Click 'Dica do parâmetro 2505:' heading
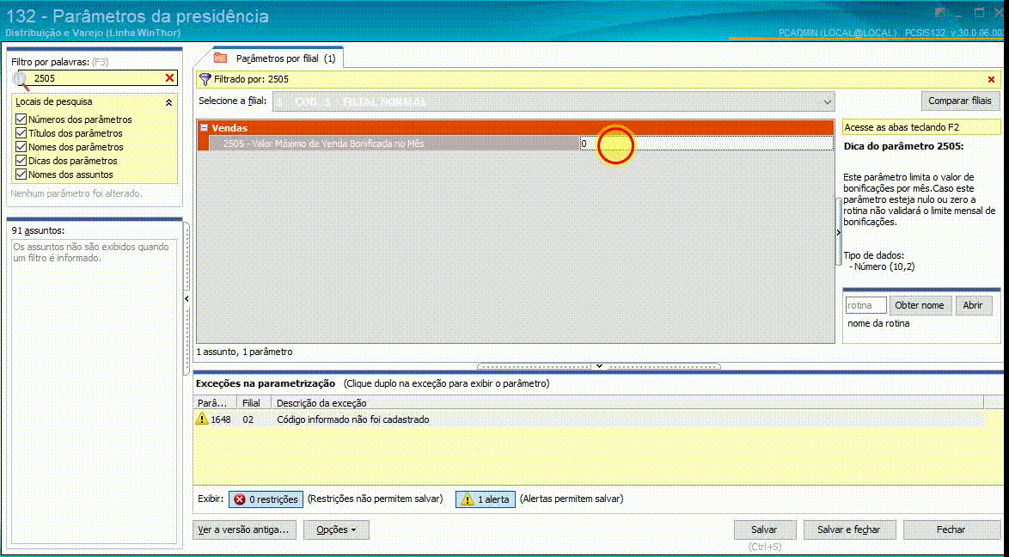This screenshot has height=557, width=1009. coord(903,146)
